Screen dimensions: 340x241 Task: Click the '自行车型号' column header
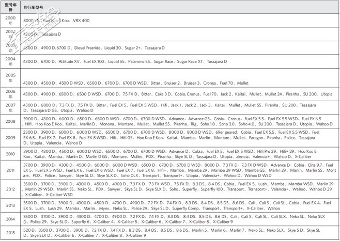(x=180, y=7)
